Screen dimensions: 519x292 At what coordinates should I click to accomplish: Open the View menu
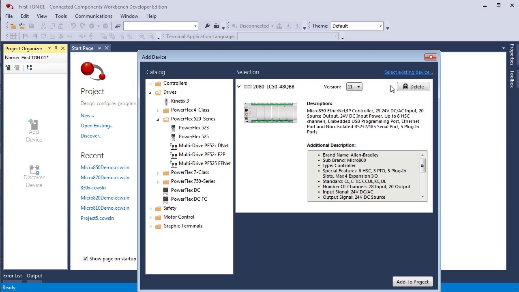[42, 16]
